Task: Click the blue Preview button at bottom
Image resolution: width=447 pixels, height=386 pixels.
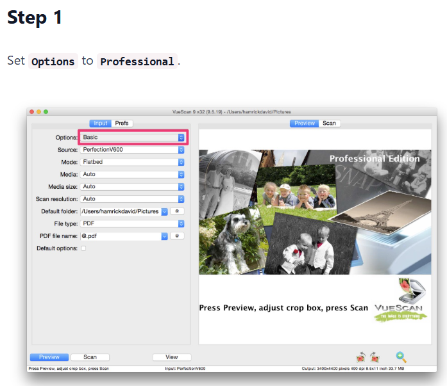Action: tap(49, 357)
